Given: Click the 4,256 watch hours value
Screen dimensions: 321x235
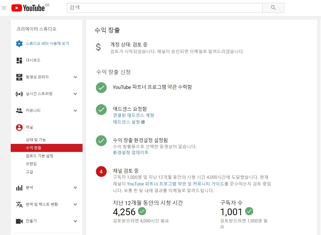Looking at the screenshot, I should pos(124,212).
